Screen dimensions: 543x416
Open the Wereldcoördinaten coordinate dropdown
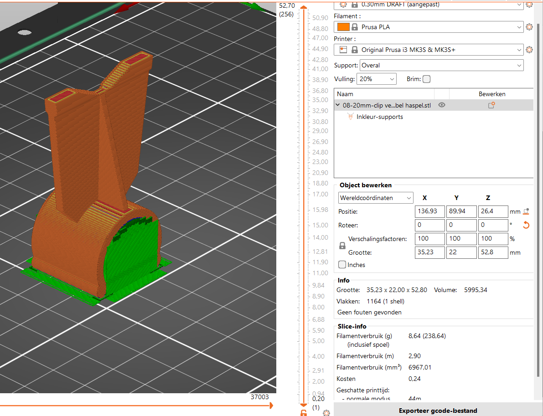pos(376,198)
